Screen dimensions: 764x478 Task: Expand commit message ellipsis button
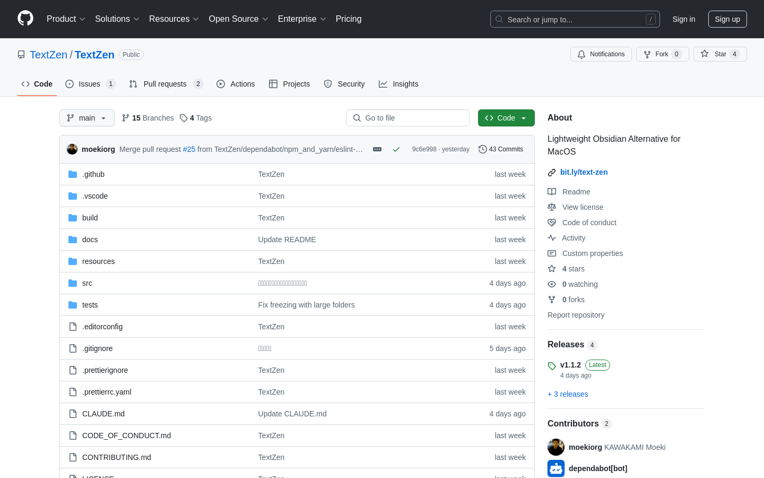click(x=377, y=149)
